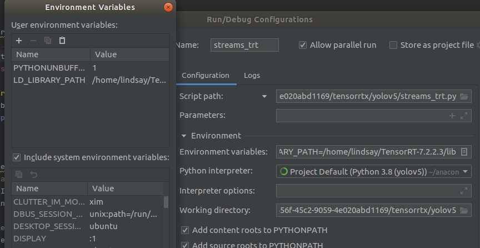Image resolution: width=480 pixels, height=248 pixels.
Task: Expand the Interpreter options field
Action: pyautogui.click(x=464, y=191)
